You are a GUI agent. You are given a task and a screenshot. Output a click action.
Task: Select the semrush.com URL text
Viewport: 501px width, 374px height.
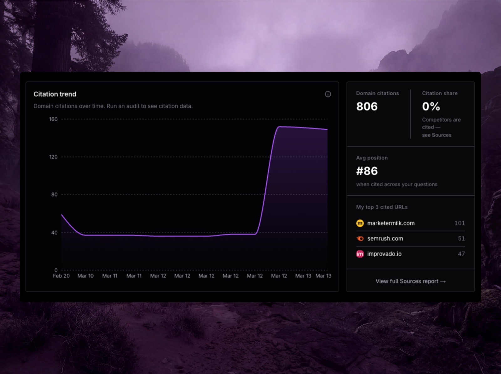[385, 238]
